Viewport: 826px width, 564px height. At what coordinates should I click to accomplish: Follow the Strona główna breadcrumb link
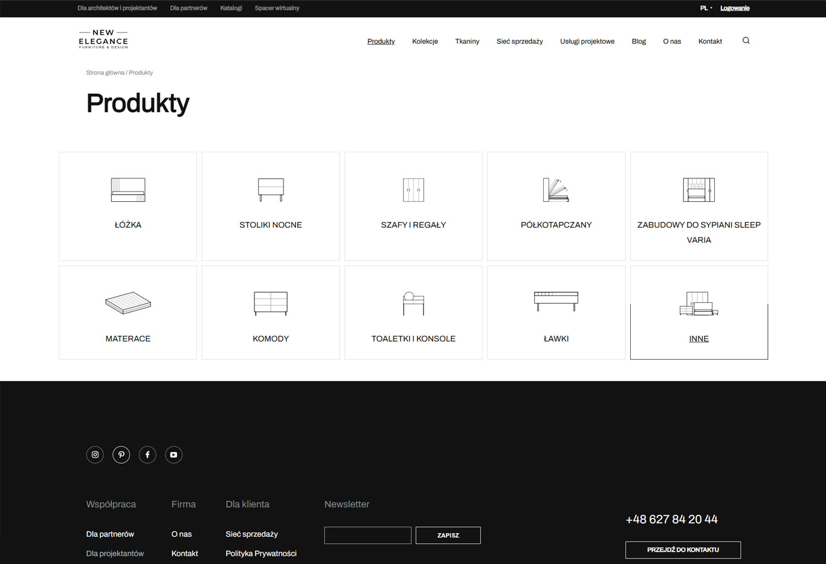(x=105, y=73)
